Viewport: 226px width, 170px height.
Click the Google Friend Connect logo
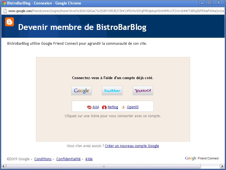coord(202,158)
